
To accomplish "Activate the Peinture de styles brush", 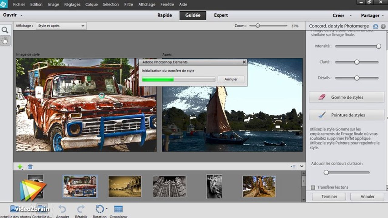I will point(346,115).
